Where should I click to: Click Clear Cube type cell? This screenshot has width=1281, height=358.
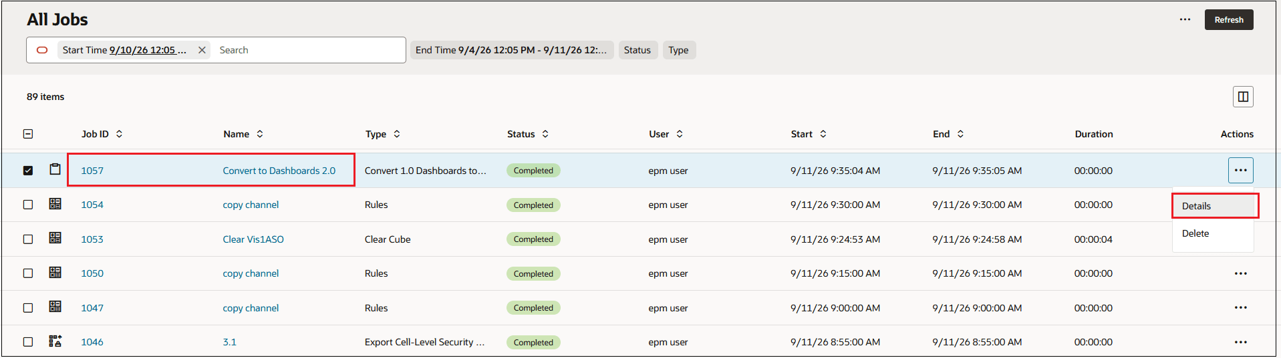(388, 239)
